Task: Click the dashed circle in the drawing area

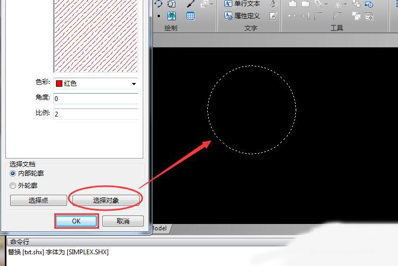Action: pos(252,110)
